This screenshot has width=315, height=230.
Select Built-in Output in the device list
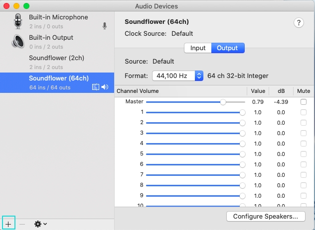57,42
